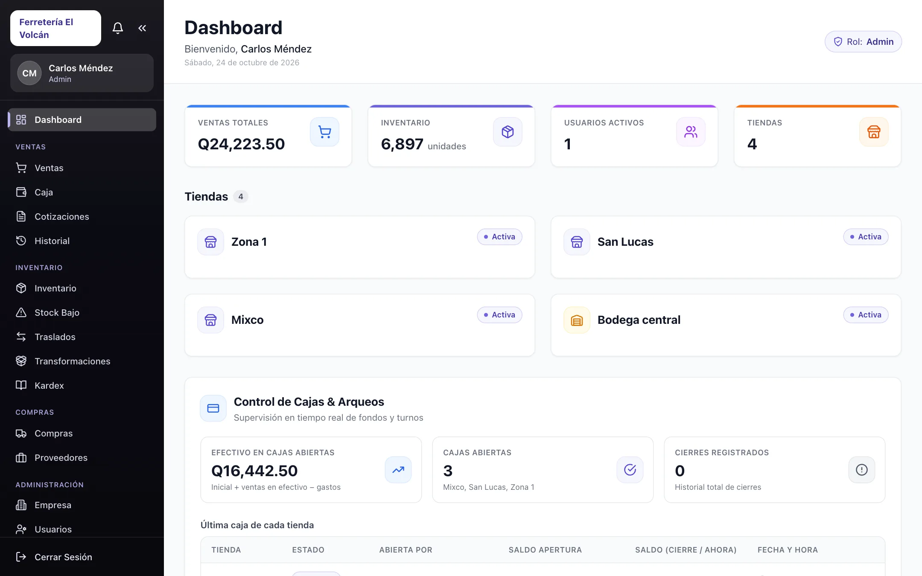The width and height of the screenshot is (922, 576).
Task: Click the trending arrow icon on Efectivo
Action: tap(398, 470)
